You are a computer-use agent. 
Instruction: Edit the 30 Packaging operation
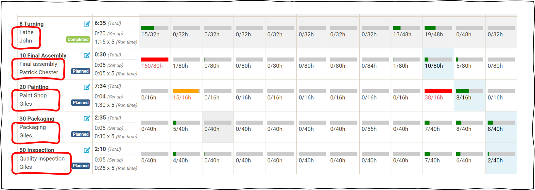pos(87,118)
